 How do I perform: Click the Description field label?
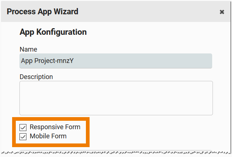pyautogui.click(x=36, y=77)
